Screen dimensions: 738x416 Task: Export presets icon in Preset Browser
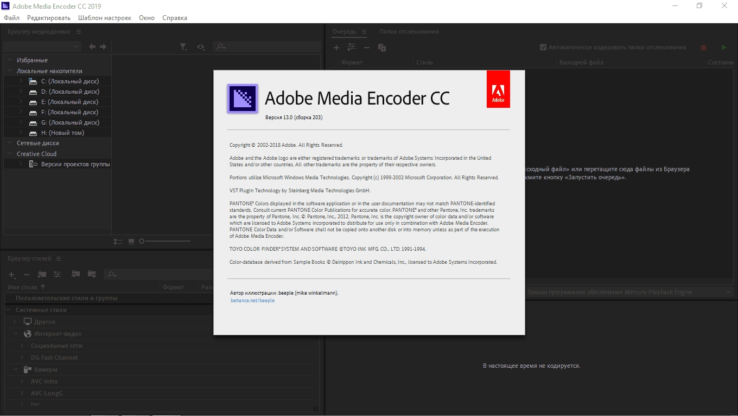(x=92, y=275)
